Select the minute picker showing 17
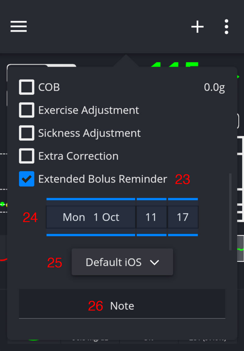 click(183, 217)
